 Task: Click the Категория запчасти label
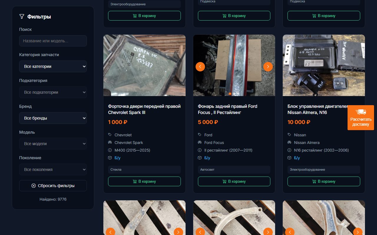click(39, 55)
